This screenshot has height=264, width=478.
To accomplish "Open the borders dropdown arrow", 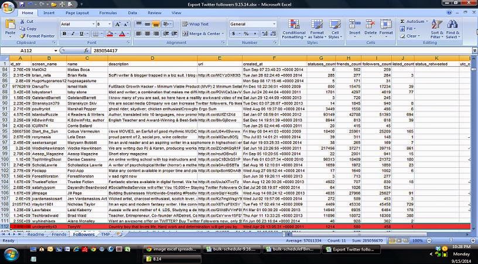I will coord(102,34).
